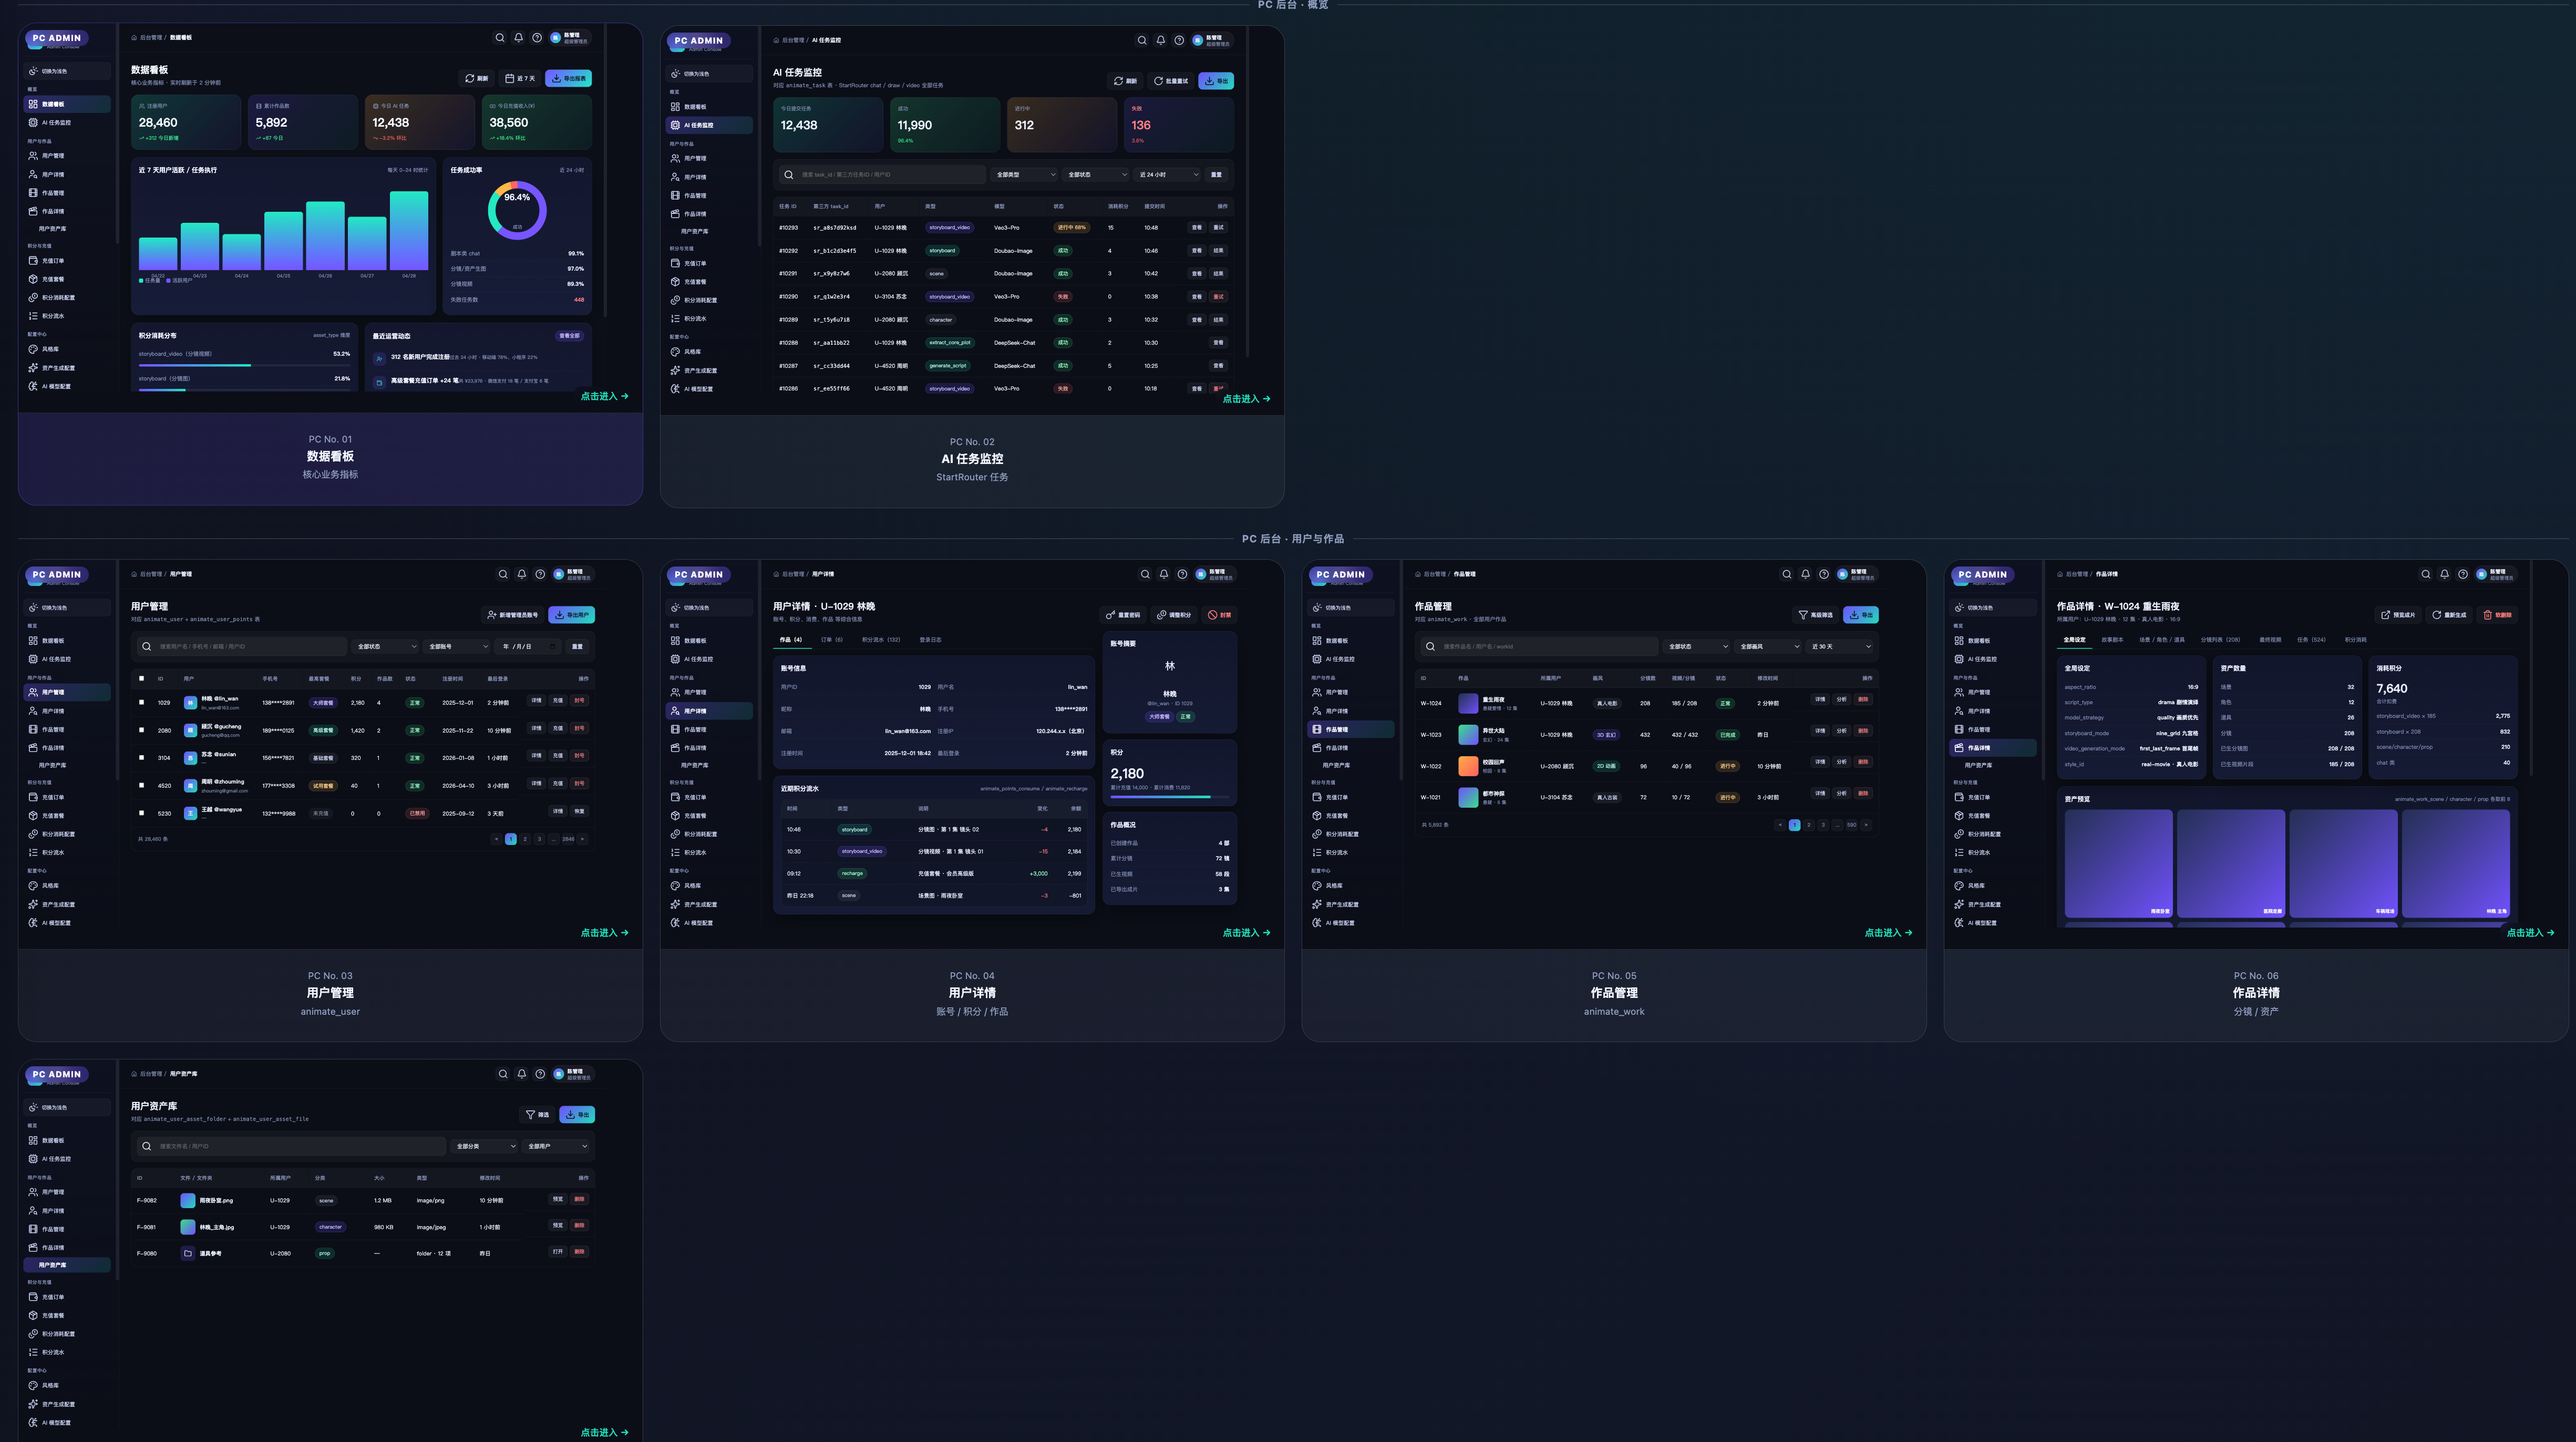Click search icon in AI 任务监控 preview header
Screen dimensions: 2576x1442
coord(1141,41)
